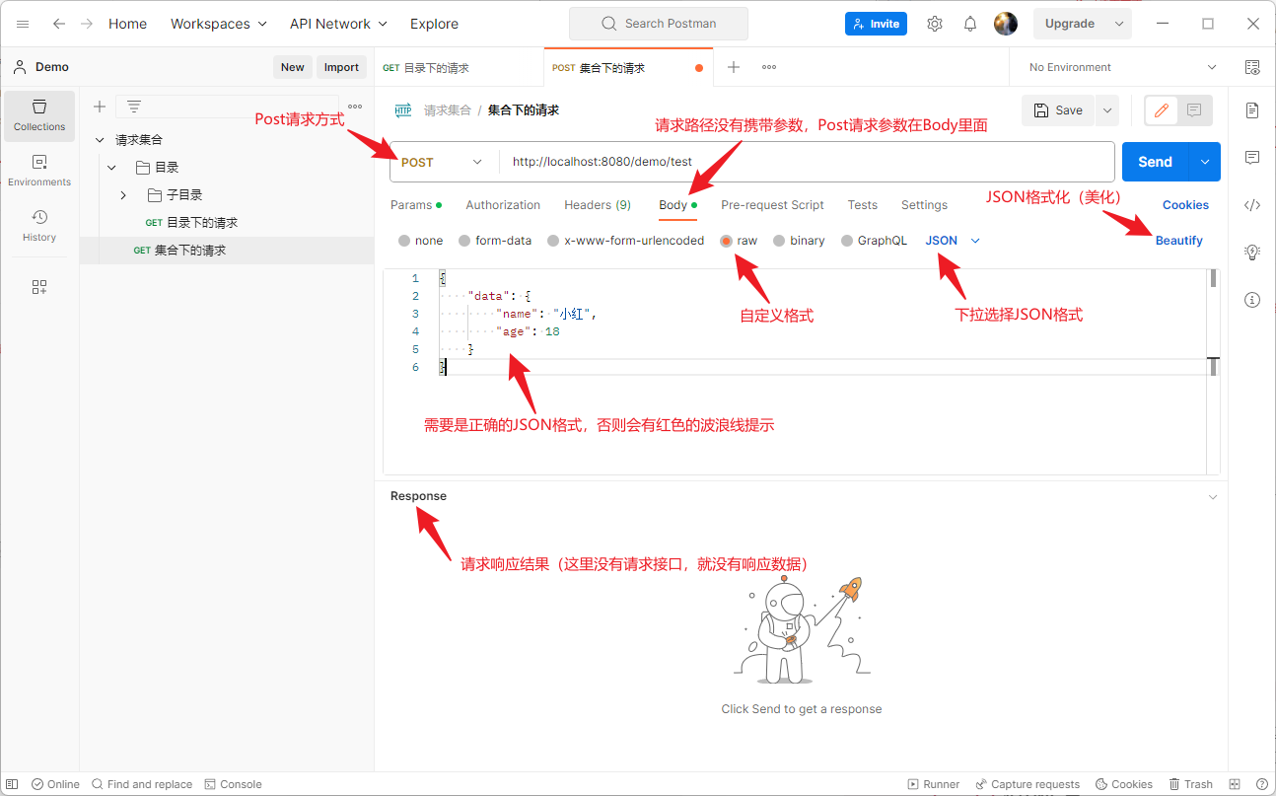Open the No Environment selector
Image resolution: width=1276 pixels, height=796 pixels.
coord(1123,67)
